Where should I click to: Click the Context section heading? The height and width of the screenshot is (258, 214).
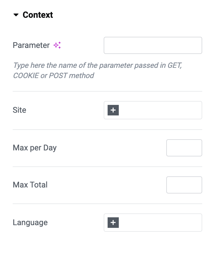point(38,15)
